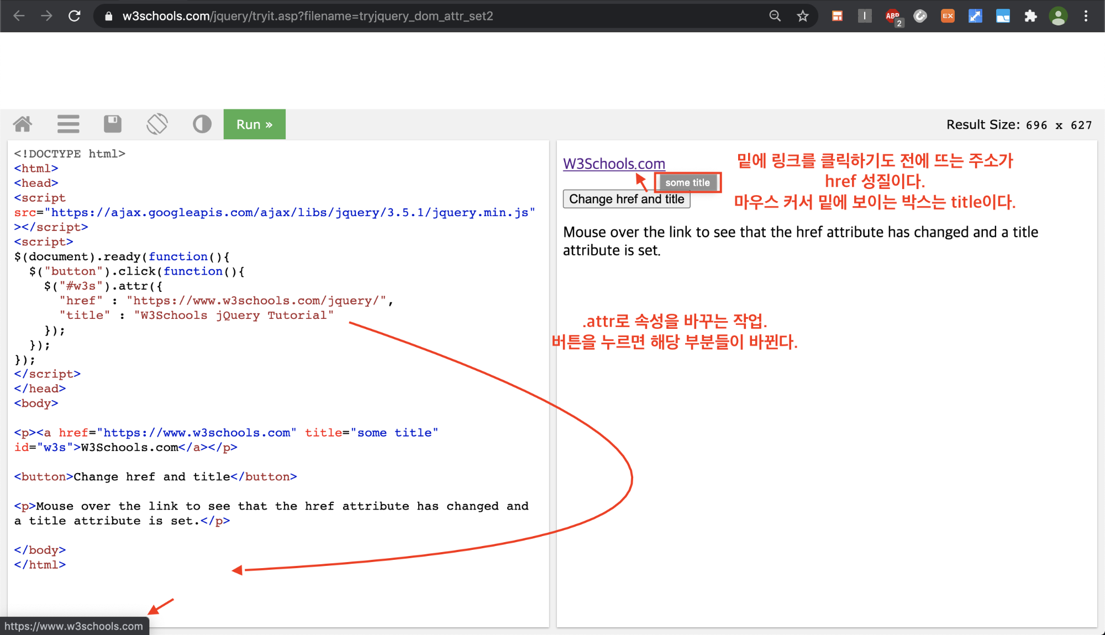The image size is (1105, 635).
Task: Reload the page with refresh icon
Action: coord(75,16)
